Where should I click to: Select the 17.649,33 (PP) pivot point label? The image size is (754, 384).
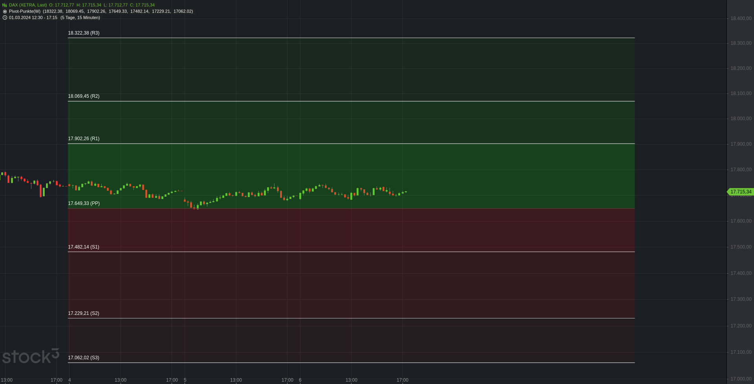(x=84, y=203)
